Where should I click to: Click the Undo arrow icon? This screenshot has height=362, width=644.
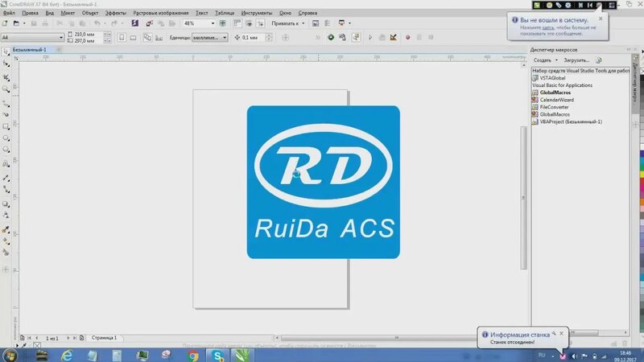pyautogui.click(x=97, y=23)
